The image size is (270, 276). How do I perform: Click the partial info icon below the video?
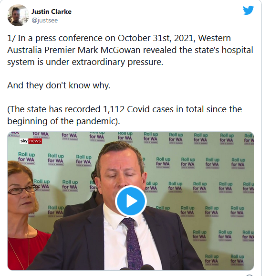pyautogui.click(x=249, y=275)
